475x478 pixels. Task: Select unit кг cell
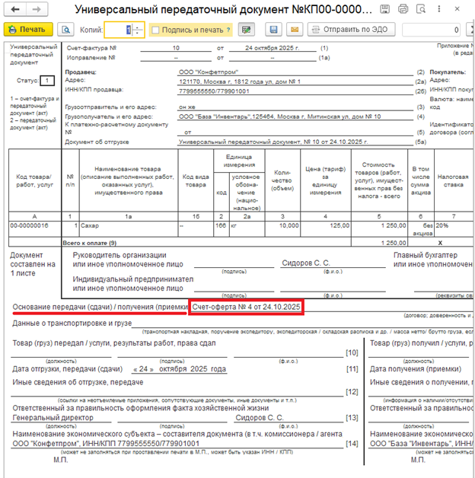click(247, 229)
